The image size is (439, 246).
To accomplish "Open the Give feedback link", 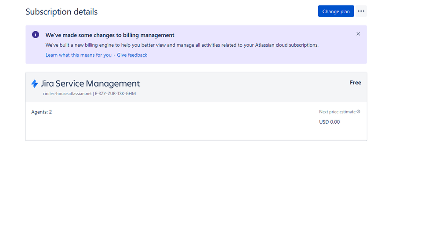I will point(132,55).
